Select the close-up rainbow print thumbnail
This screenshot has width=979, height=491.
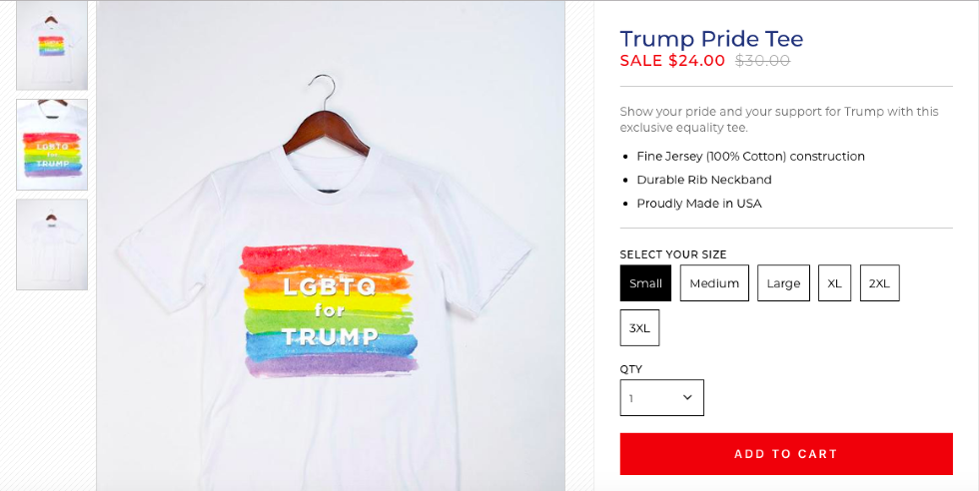52,144
